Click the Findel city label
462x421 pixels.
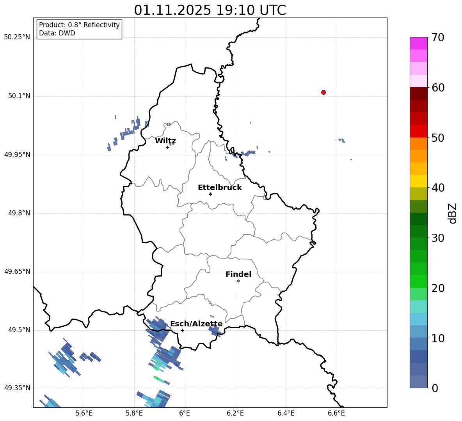click(x=238, y=274)
